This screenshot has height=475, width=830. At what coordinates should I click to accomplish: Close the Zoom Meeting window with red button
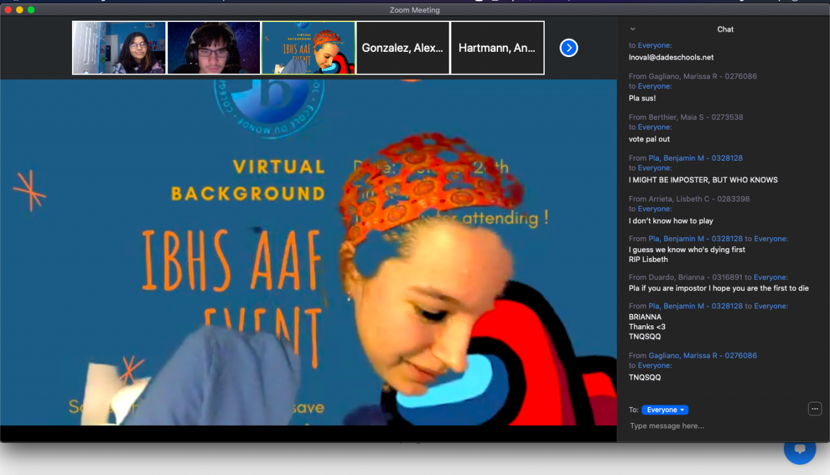8,10
